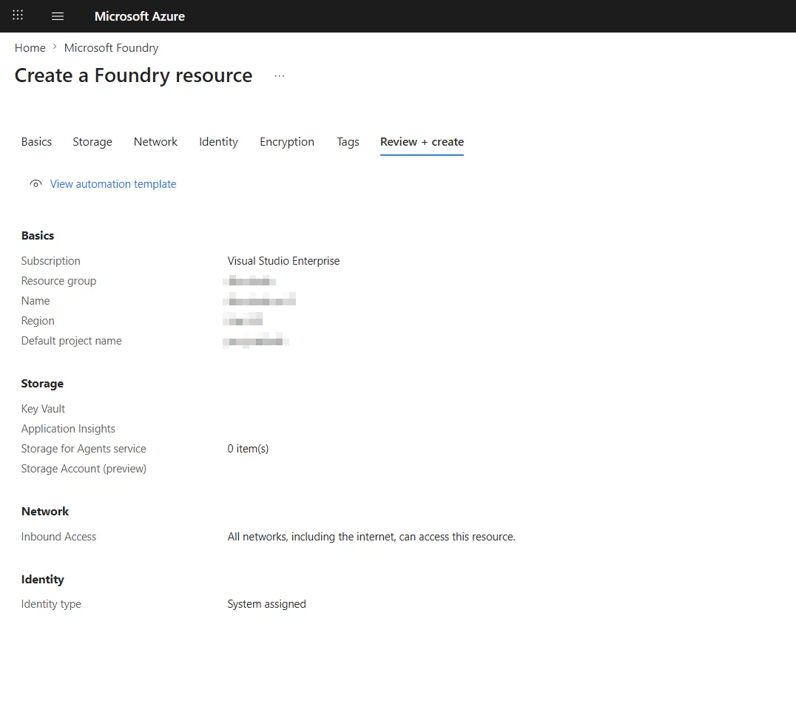Open the ellipsis more options menu

[x=279, y=75]
